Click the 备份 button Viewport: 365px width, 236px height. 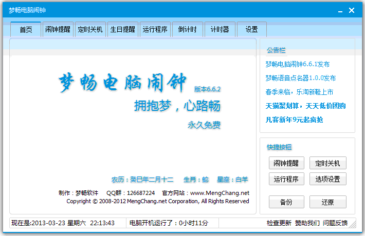(x=286, y=202)
